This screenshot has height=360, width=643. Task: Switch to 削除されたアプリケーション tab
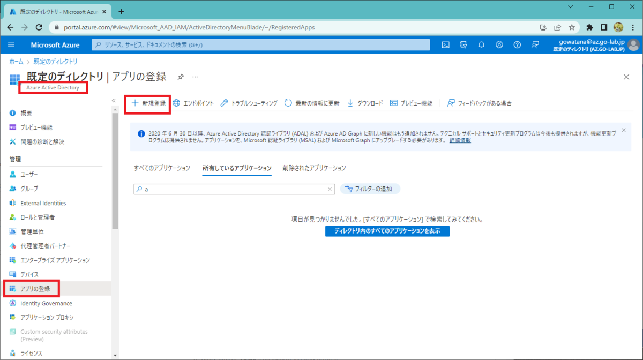pyautogui.click(x=315, y=168)
